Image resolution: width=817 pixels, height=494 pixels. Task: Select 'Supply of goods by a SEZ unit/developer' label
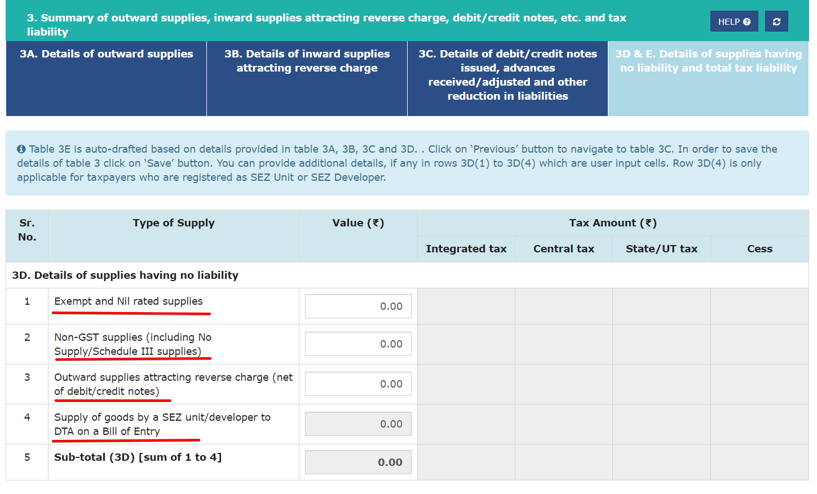(162, 424)
